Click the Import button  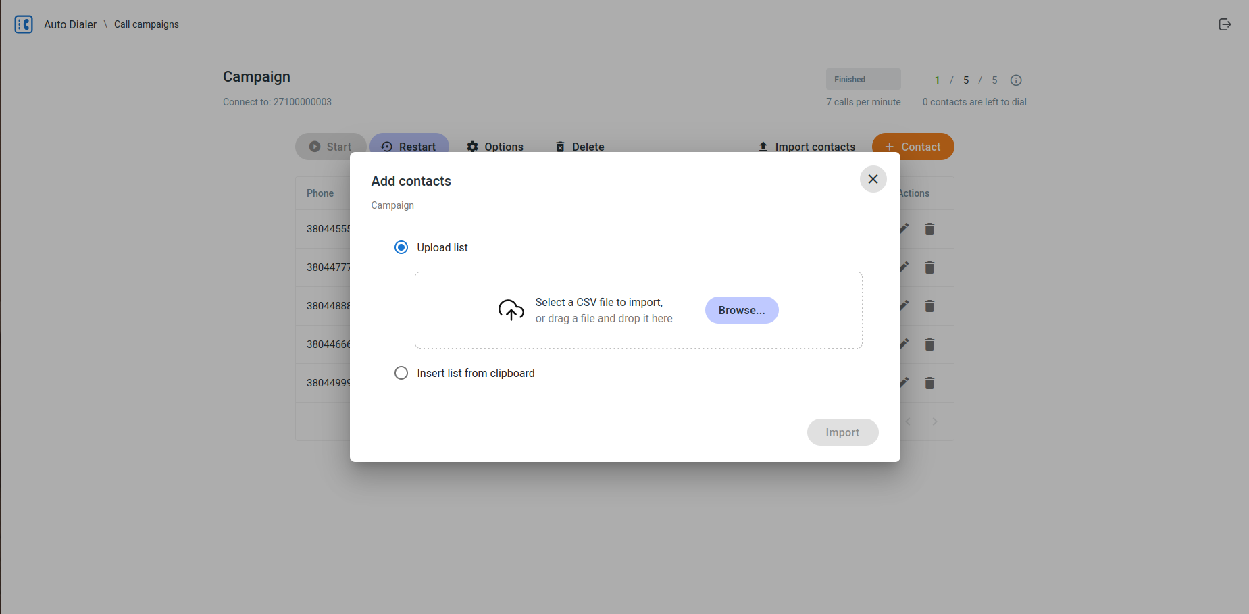click(x=842, y=432)
